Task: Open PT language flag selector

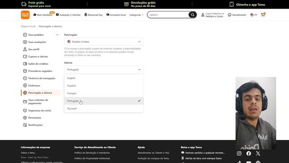Action: pos(254,15)
